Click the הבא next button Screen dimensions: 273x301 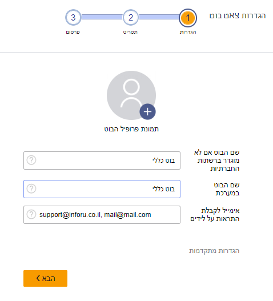[x=45, y=278]
